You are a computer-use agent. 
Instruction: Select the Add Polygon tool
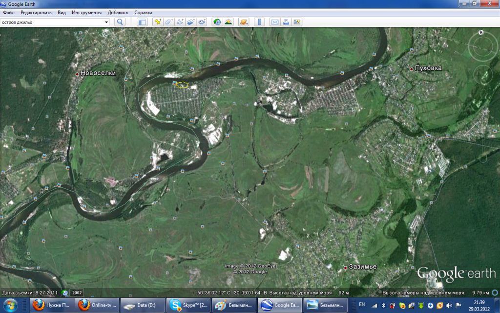pyautogui.click(x=168, y=22)
